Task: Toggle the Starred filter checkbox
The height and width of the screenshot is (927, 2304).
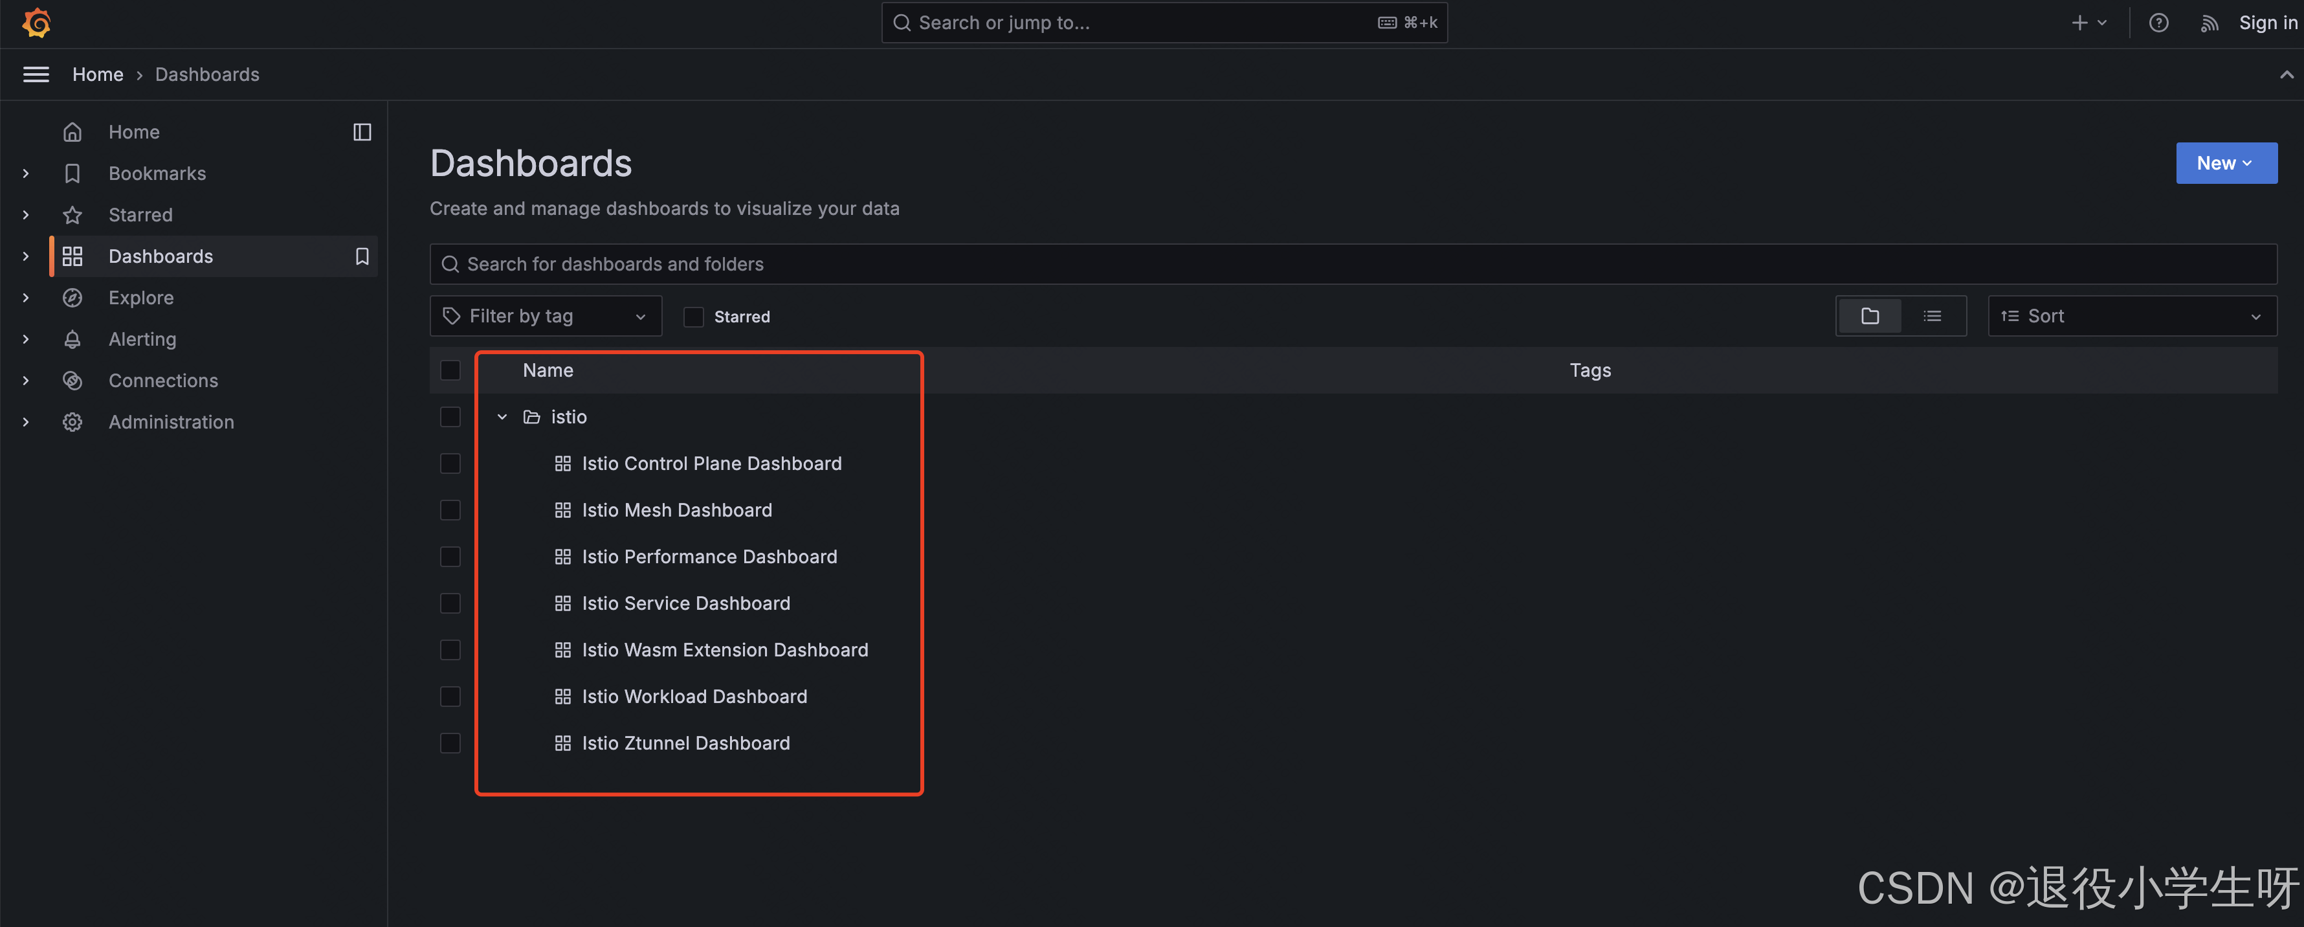Action: (x=693, y=317)
